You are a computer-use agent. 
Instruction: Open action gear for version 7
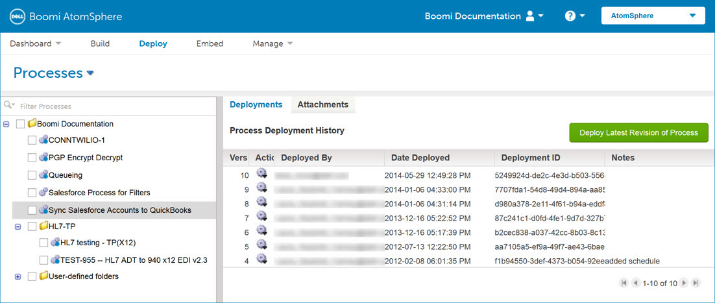pos(261,215)
